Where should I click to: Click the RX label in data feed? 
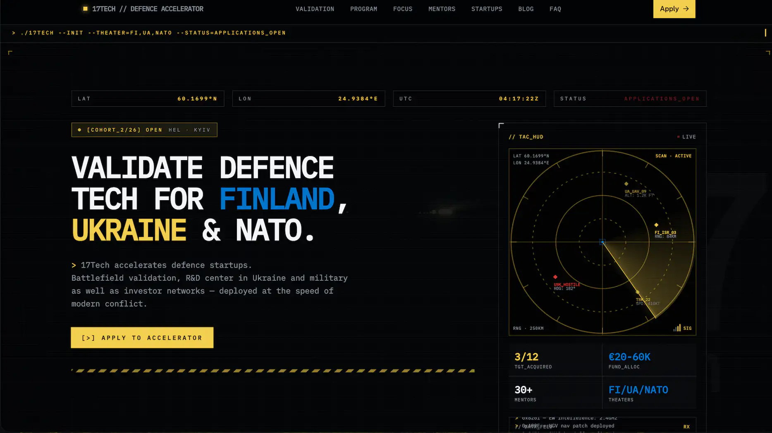tap(686, 427)
